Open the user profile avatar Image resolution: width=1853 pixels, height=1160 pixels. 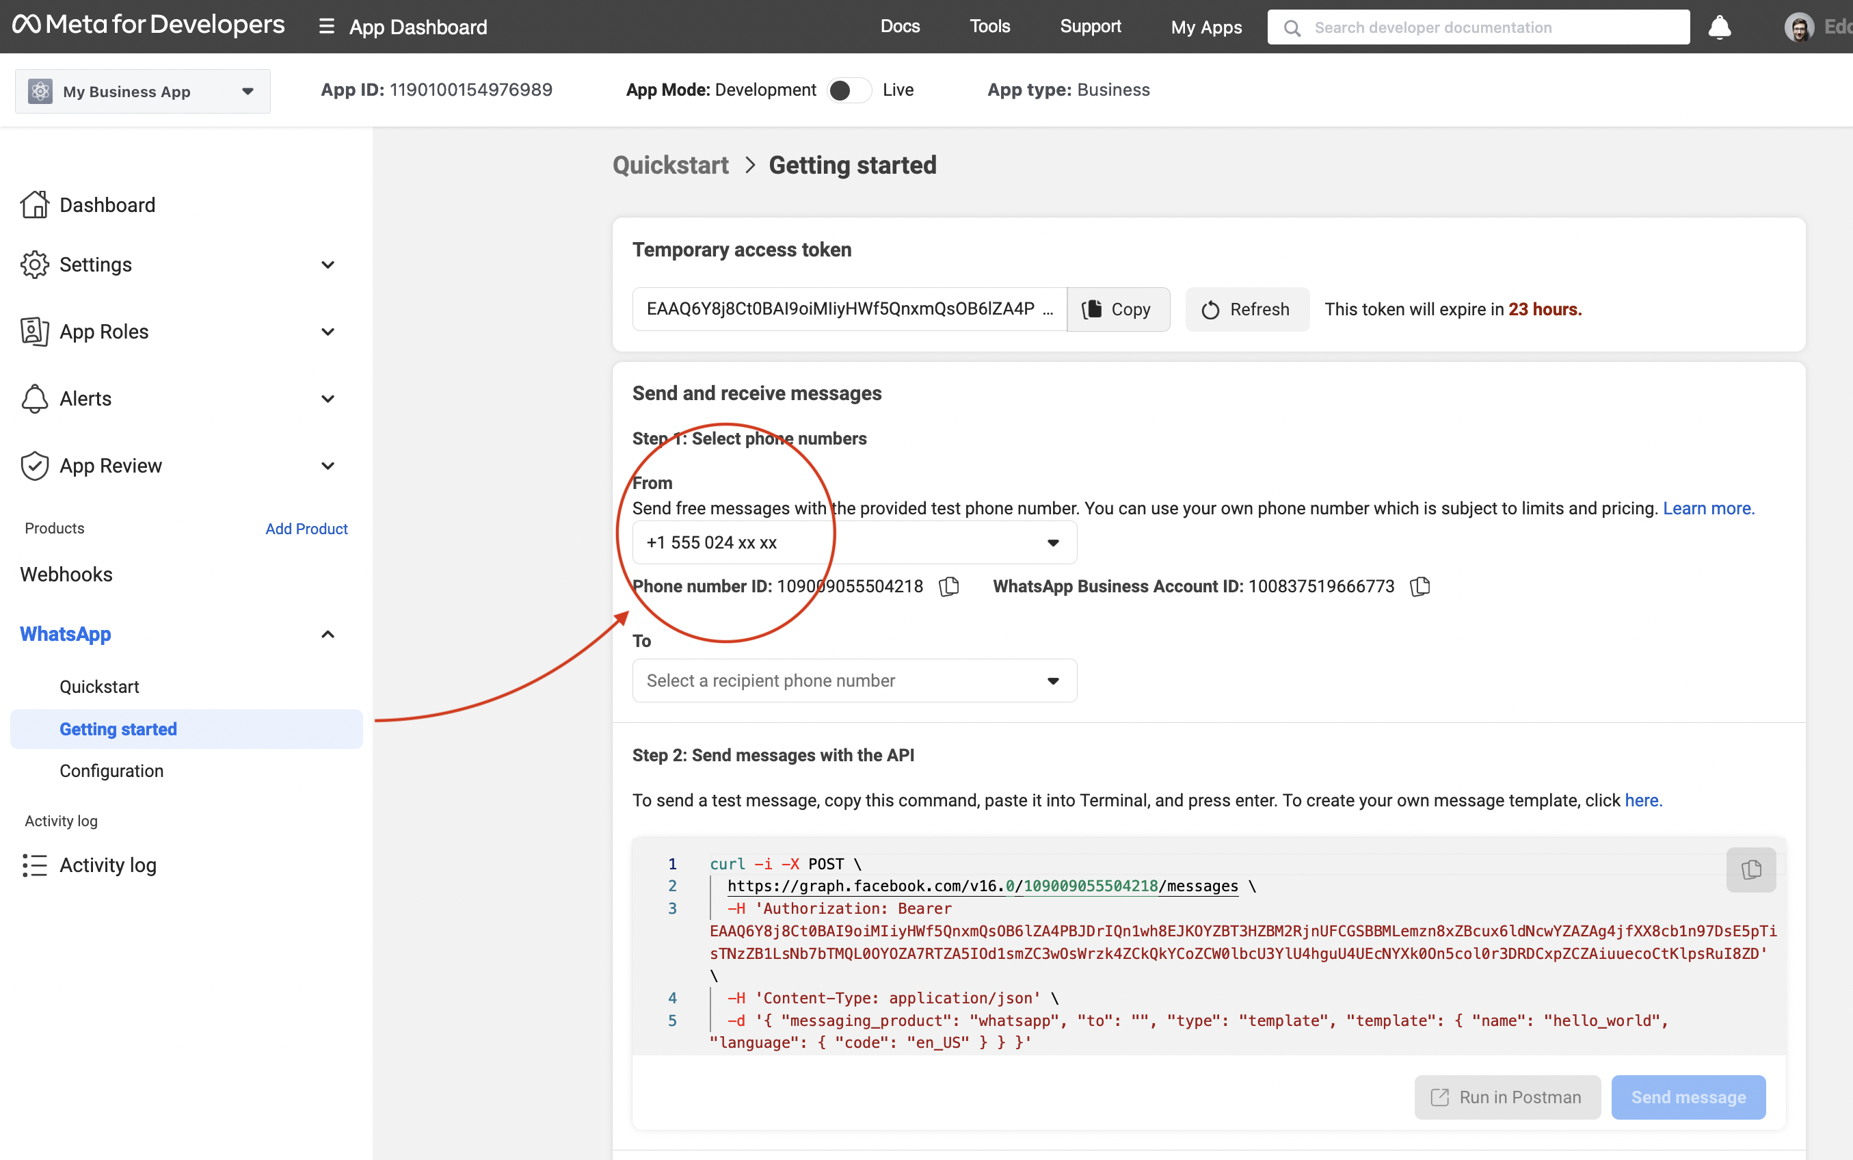tap(1798, 27)
